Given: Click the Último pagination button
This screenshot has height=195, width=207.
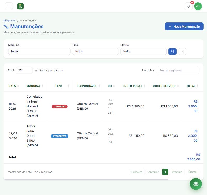Looking at the screenshot, I should coord(192,172).
